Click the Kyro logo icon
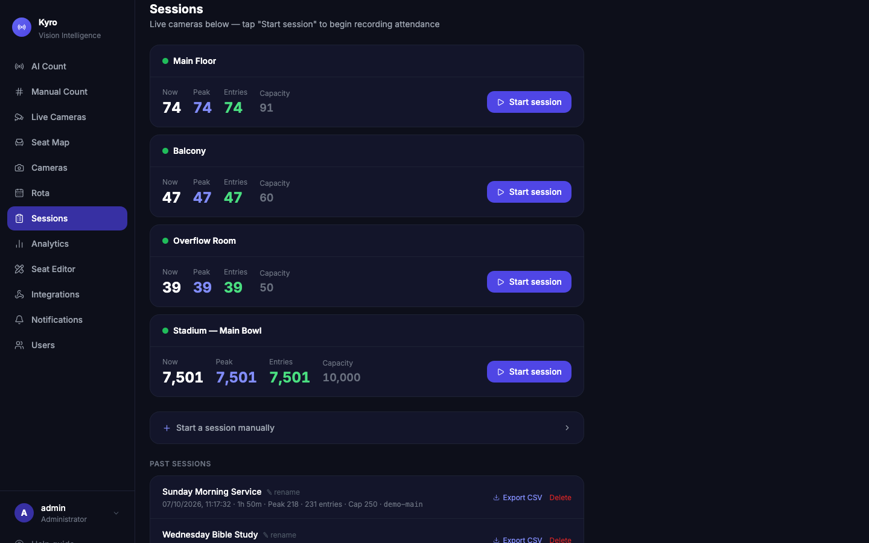869x543 pixels. [22, 27]
